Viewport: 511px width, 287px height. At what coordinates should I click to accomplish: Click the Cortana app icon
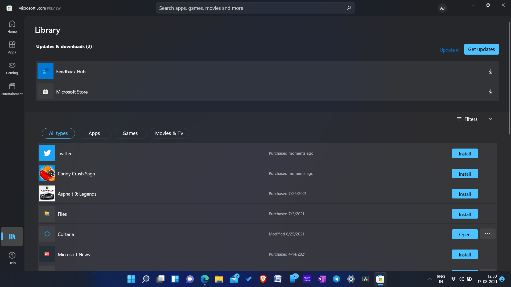click(x=47, y=234)
